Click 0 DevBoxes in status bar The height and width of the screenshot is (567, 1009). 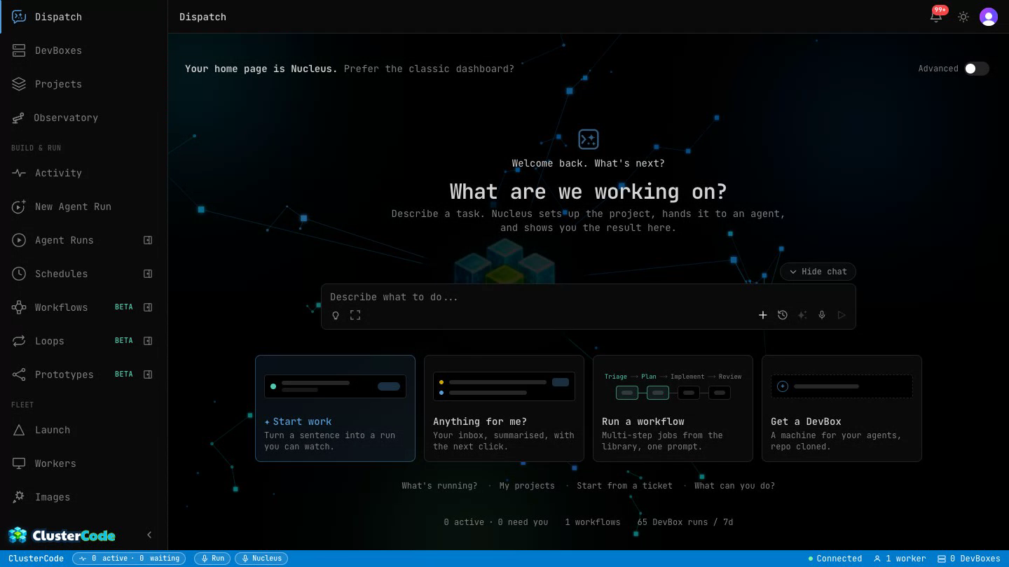pyautogui.click(x=969, y=559)
